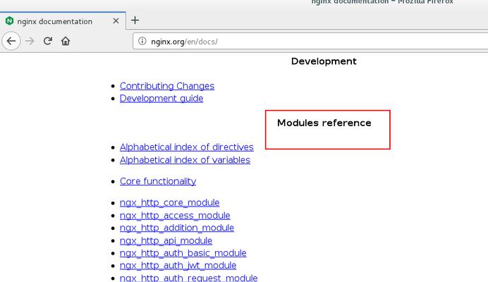This screenshot has width=488, height=282.
Task: Click the Modules reference heading
Action: [x=324, y=123]
